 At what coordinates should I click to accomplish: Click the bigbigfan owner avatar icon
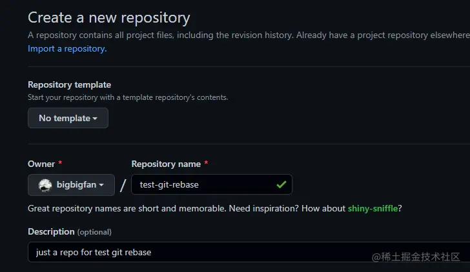pos(45,185)
